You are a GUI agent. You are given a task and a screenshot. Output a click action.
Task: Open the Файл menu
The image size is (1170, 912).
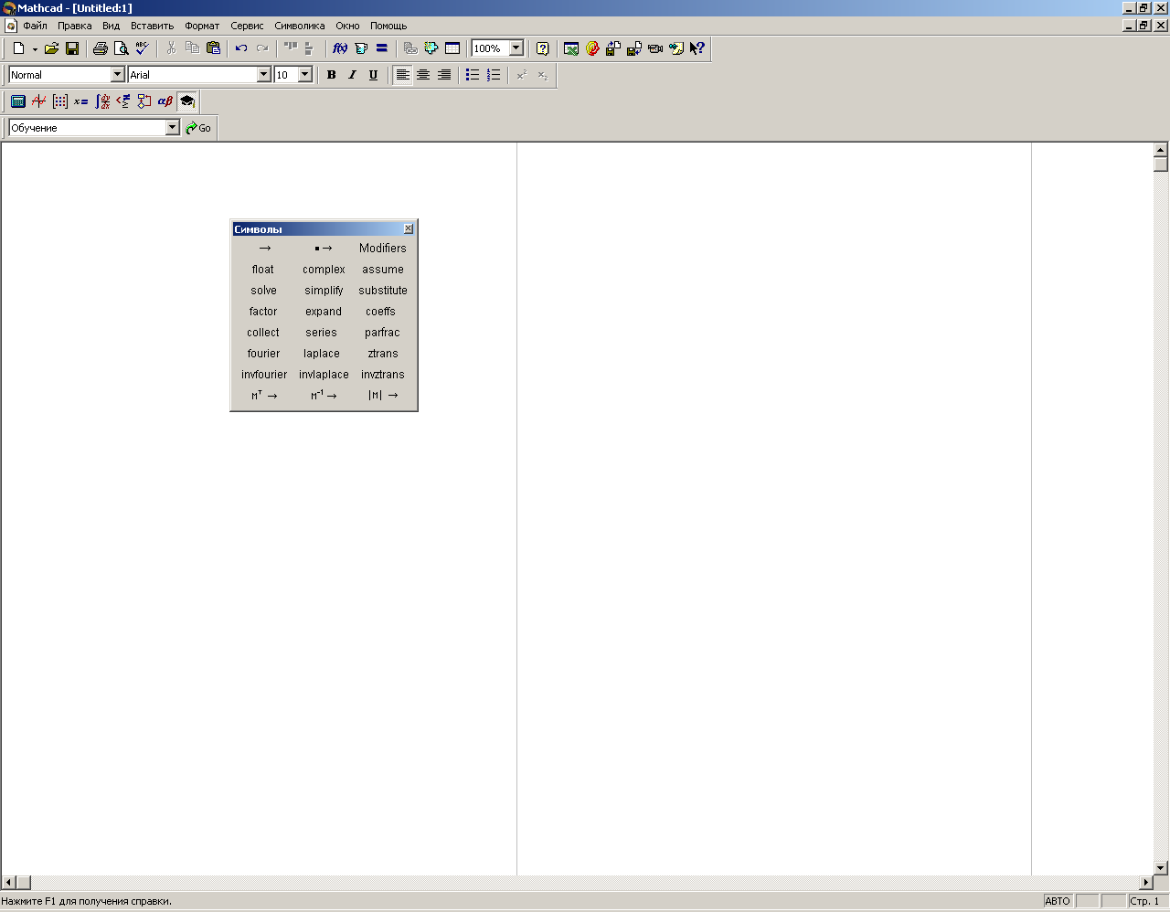[35, 26]
